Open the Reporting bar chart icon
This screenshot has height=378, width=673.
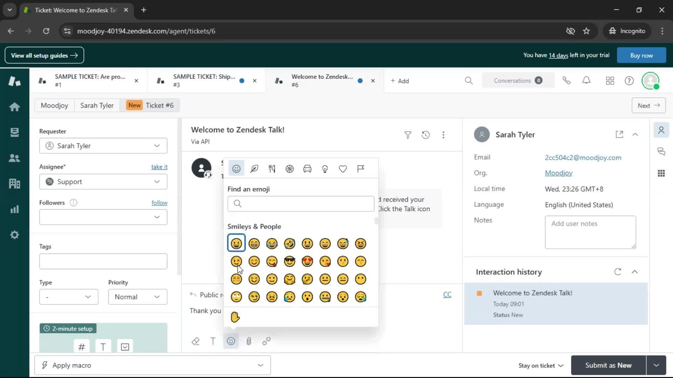14,209
